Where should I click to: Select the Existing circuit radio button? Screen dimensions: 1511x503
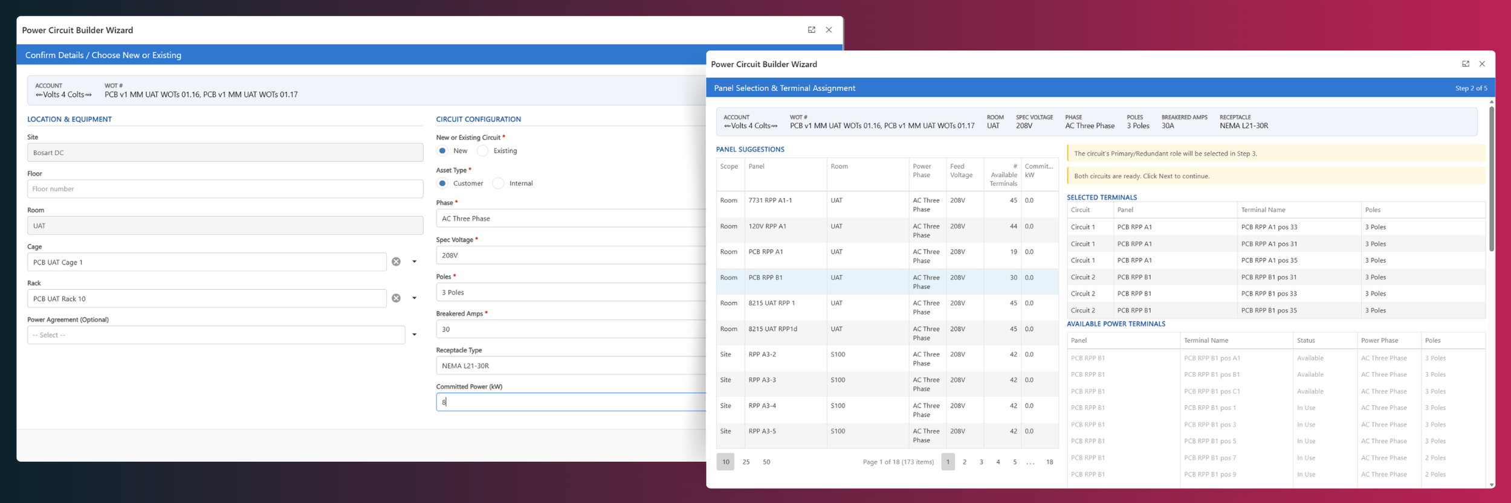tap(482, 151)
